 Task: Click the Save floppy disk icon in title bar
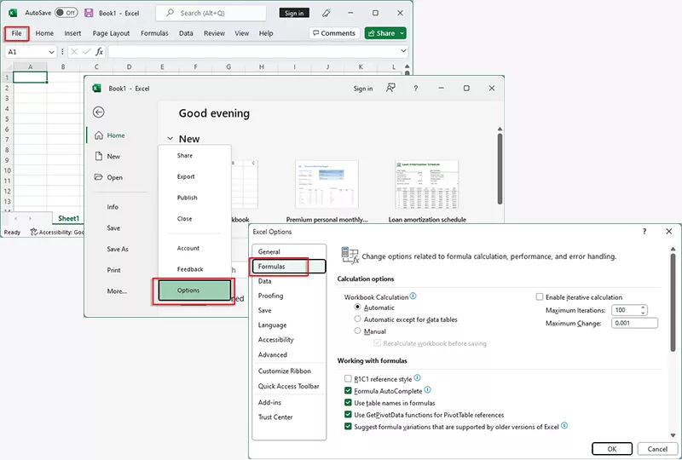coord(89,13)
